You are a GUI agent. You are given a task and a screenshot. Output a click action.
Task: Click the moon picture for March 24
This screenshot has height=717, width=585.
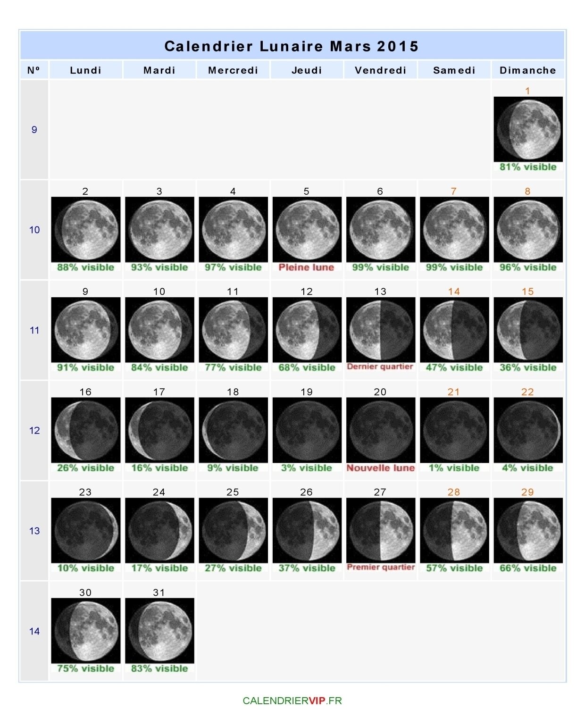point(159,530)
